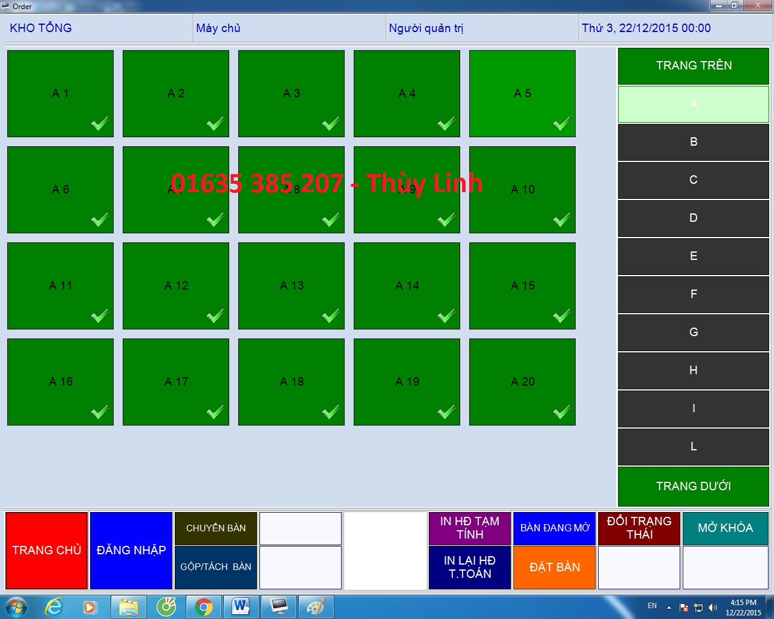
Task: Select table A 5
Action: 522,94
